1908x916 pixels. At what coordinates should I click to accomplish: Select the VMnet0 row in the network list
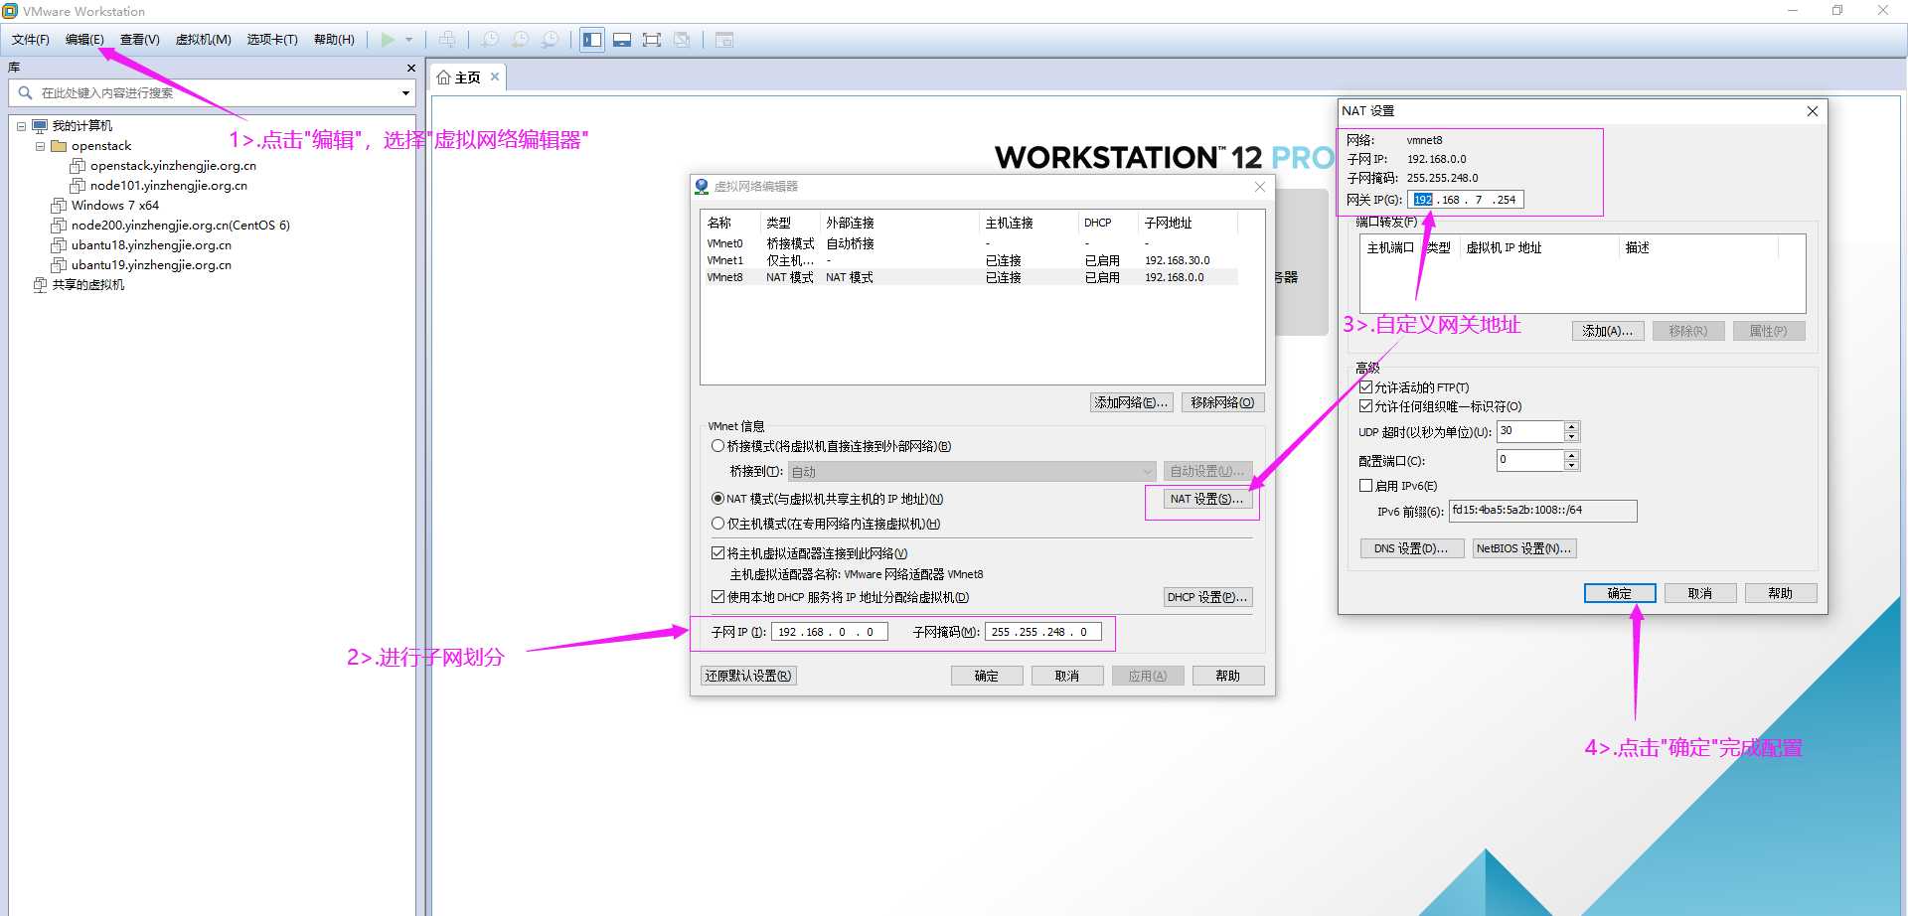[971, 243]
